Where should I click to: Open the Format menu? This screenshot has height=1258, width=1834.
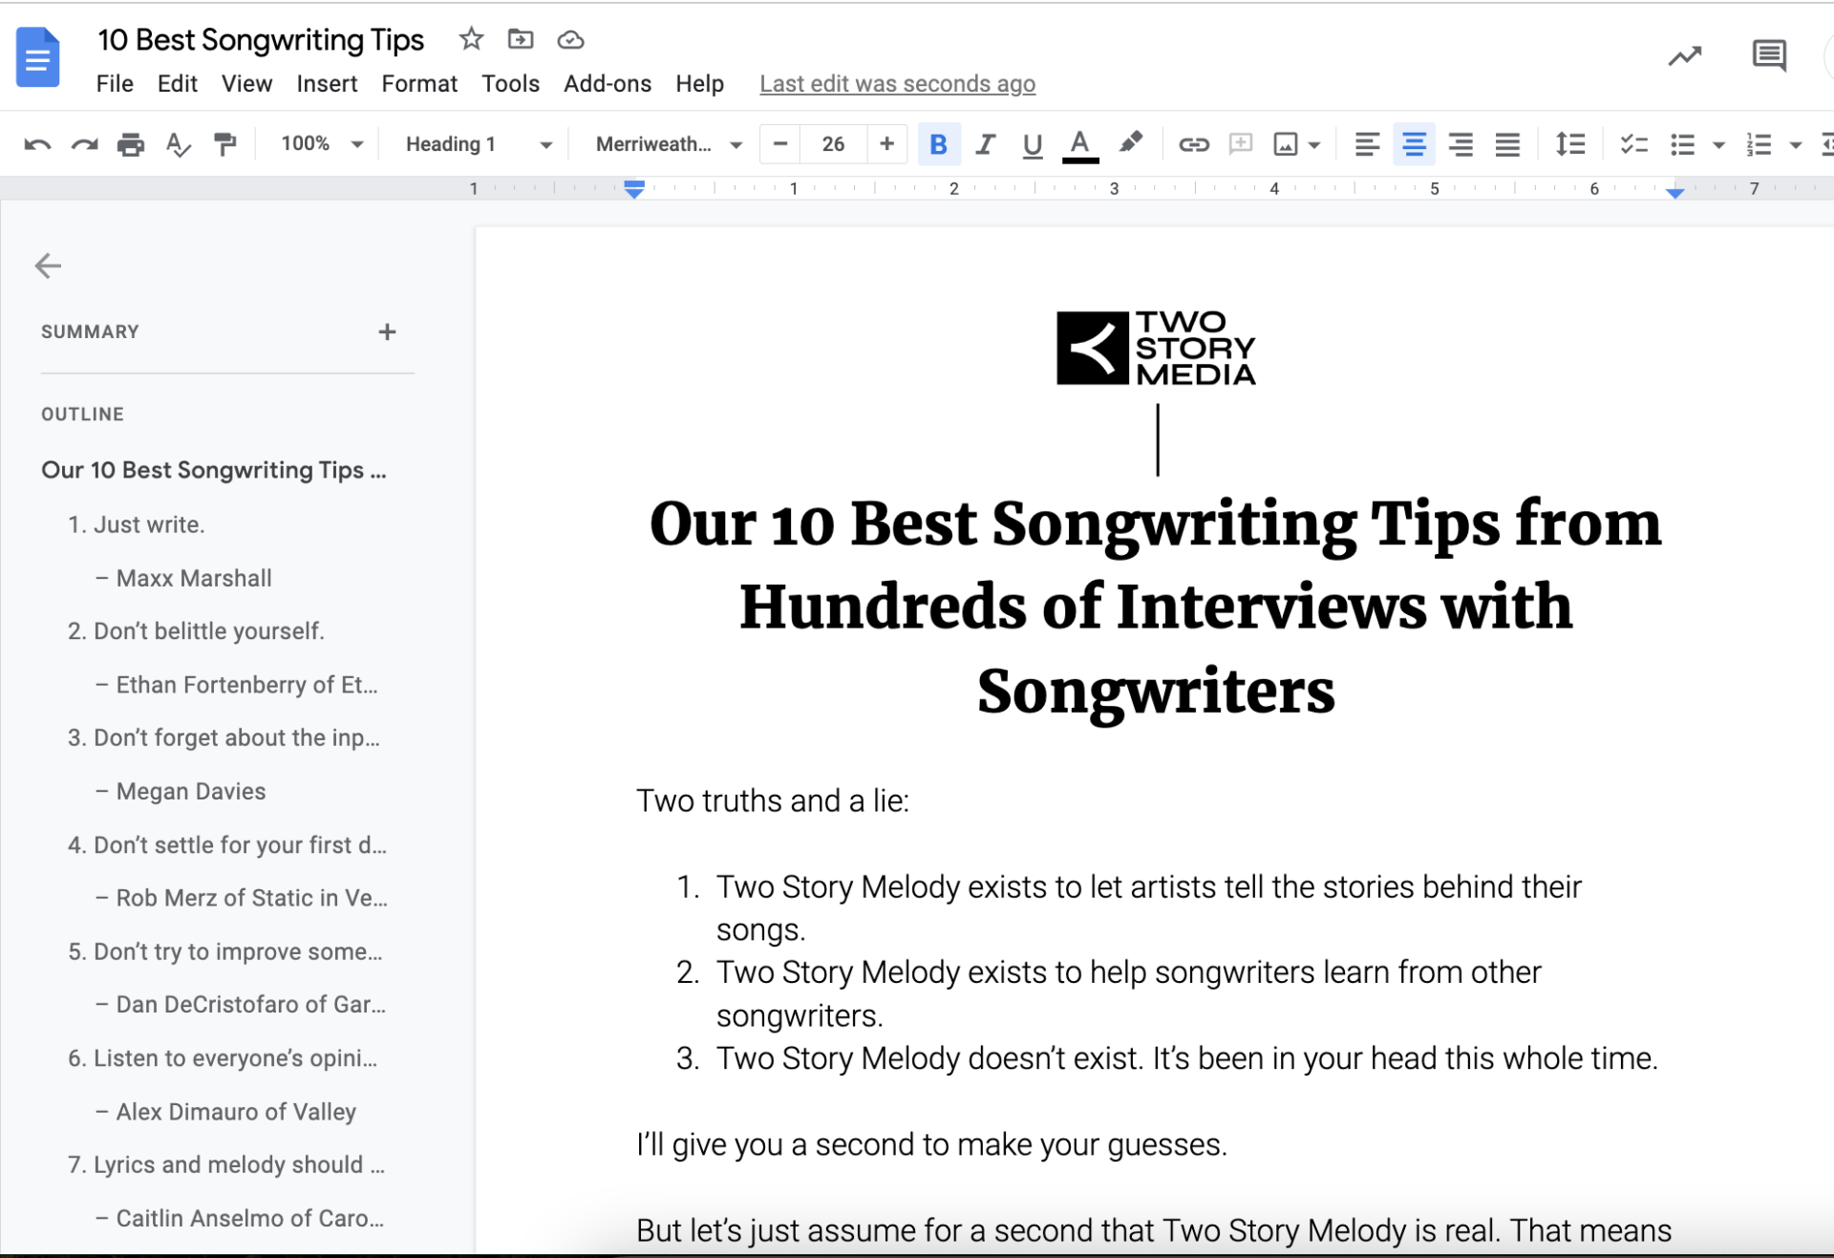[x=419, y=84]
